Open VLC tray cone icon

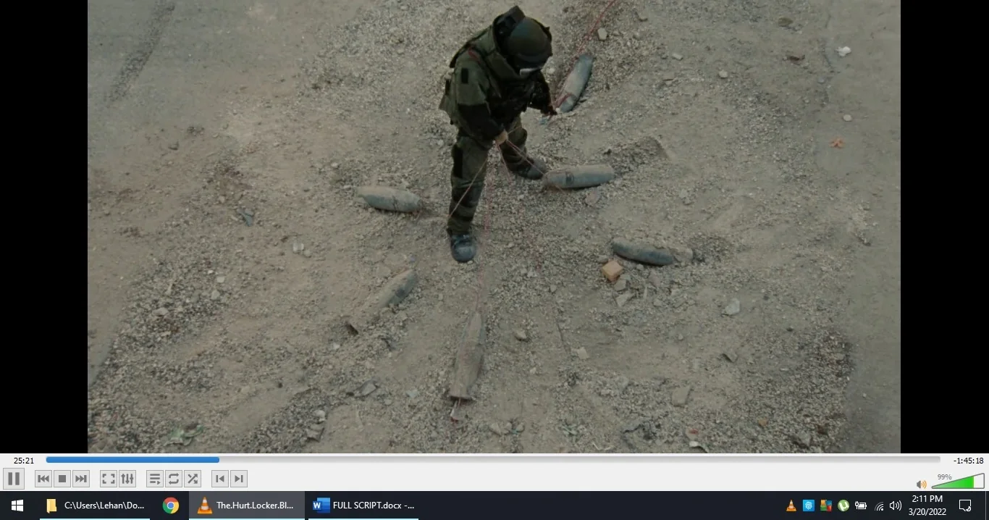[791, 506]
